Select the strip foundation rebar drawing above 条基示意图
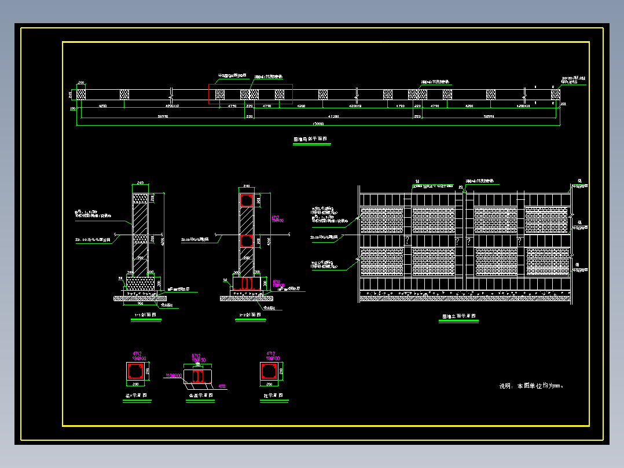The width and height of the screenshot is (624, 468). (x=198, y=376)
